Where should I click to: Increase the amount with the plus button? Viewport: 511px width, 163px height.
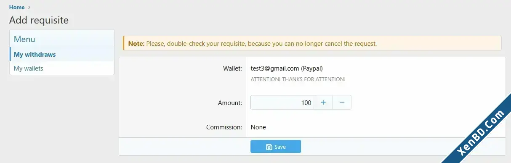pos(323,103)
